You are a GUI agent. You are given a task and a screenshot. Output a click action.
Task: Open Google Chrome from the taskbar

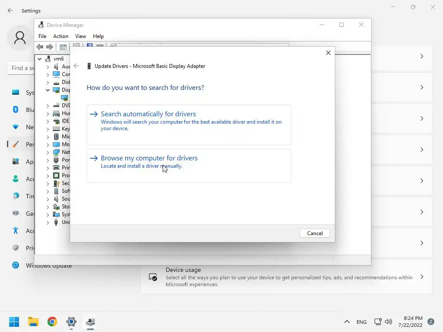click(x=52, y=322)
